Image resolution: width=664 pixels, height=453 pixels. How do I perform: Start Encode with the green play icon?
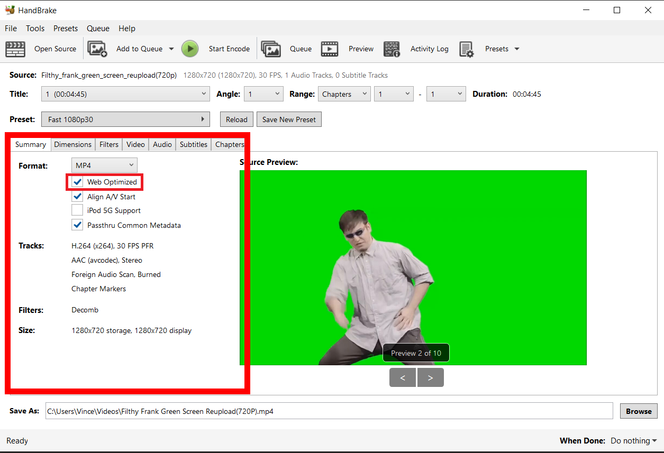(190, 49)
